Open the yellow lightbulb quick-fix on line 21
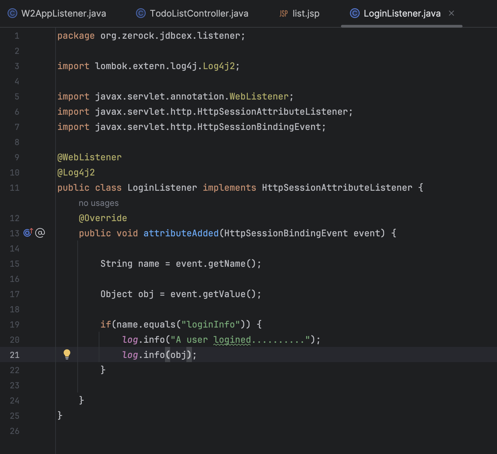This screenshot has height=454, width=497. 67,354
